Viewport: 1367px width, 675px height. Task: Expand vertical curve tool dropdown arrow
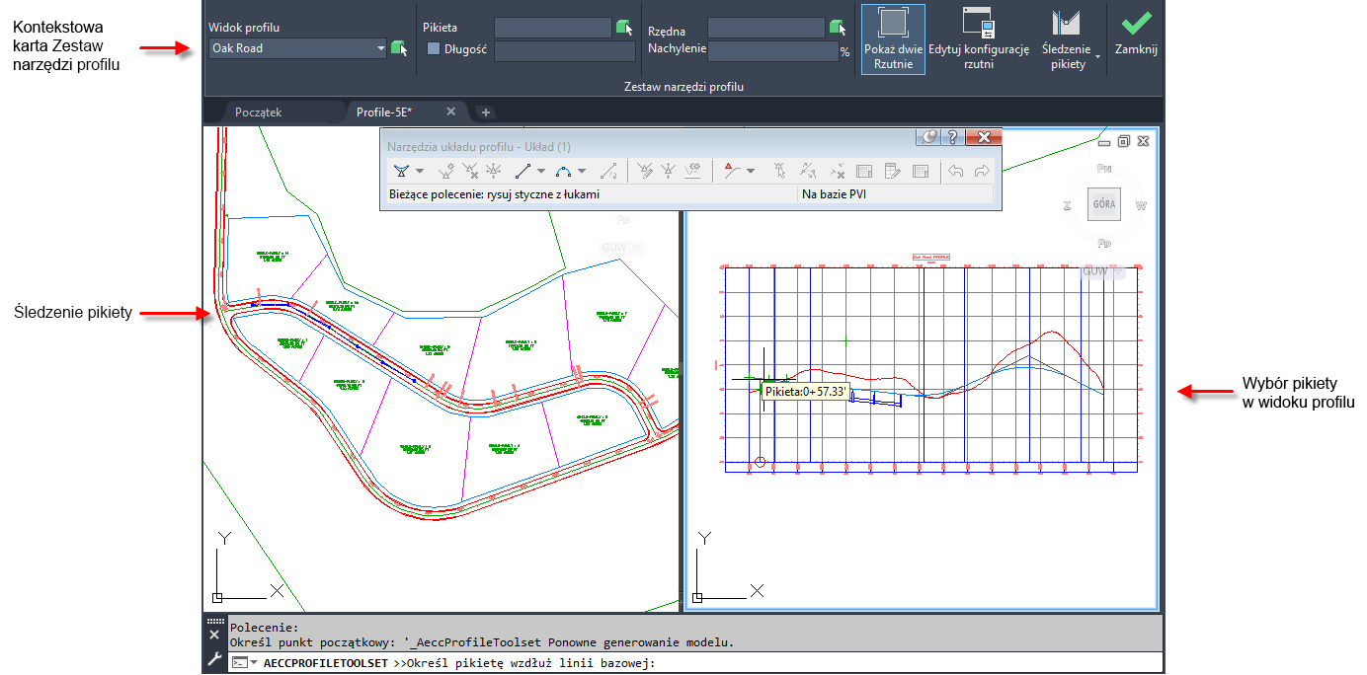(x=582, y=171)
